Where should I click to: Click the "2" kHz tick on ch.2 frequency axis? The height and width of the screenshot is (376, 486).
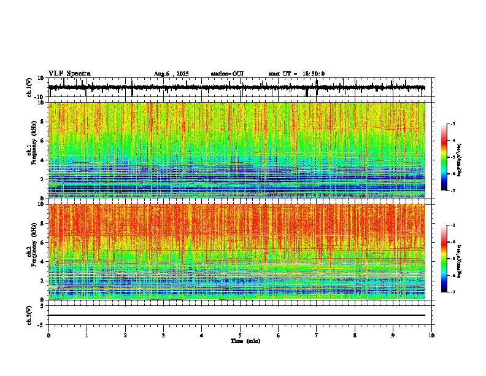pos(43,281)
